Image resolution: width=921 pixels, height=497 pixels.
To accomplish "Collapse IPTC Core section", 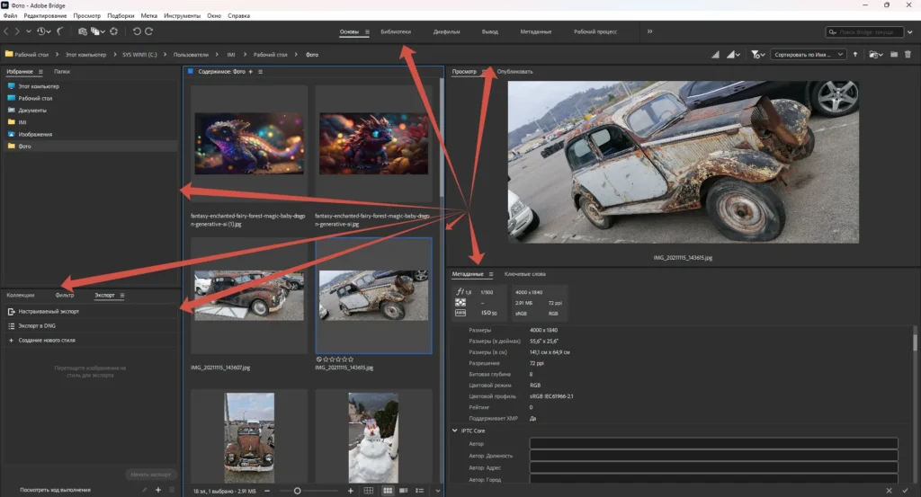I will pos(454,430).
